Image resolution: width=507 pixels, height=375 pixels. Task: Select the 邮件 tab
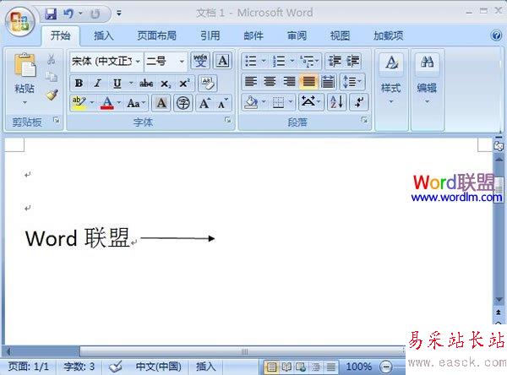[253, 35]
